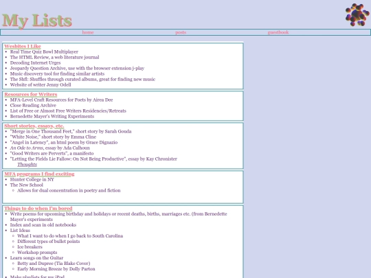Click Write poems for upcoming birthday item
This screenshot has height=278, width=371.
[x=119, y=216]
